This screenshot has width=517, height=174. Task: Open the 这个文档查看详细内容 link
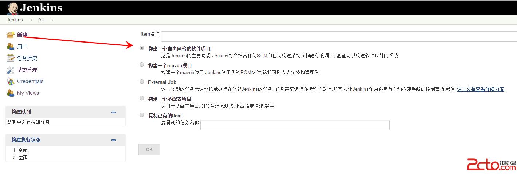[x=481, y=89]
